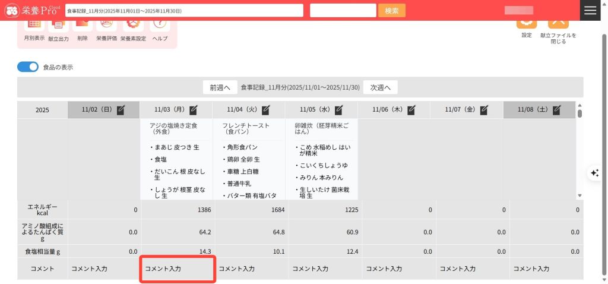Open the 栄養評価 nutrition evaluation icon
608x284 pixels.
tap(106, 25)
